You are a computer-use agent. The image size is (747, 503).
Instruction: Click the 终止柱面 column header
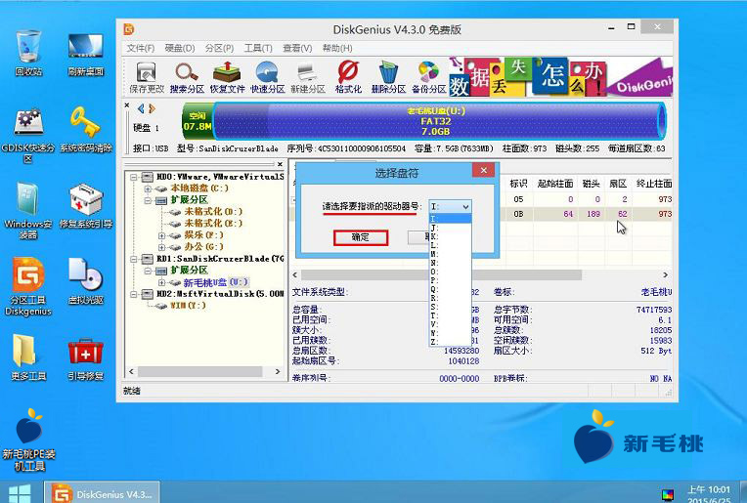click(x=653, y=184)
